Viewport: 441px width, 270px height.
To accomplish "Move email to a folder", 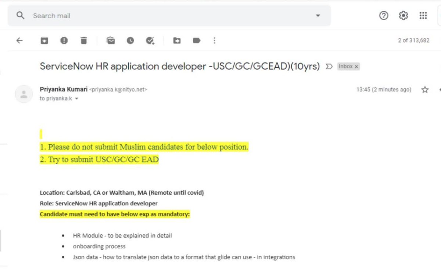I will (177, 40).
